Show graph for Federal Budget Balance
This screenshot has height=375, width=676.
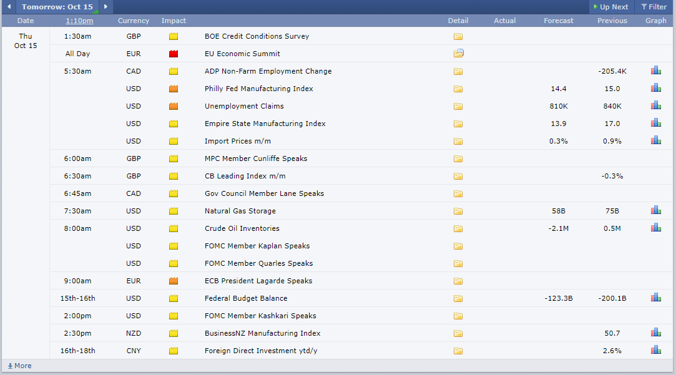click(x=655, y=298)
